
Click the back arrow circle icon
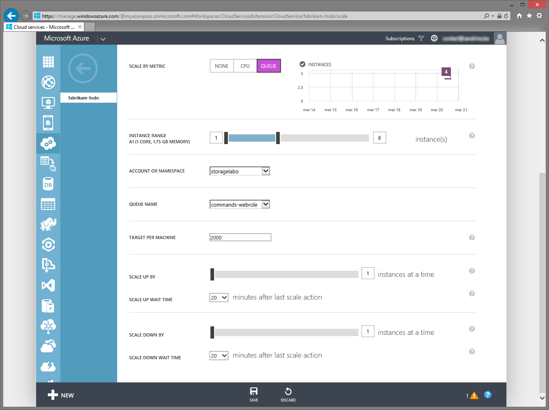click(x=83, y=68)
